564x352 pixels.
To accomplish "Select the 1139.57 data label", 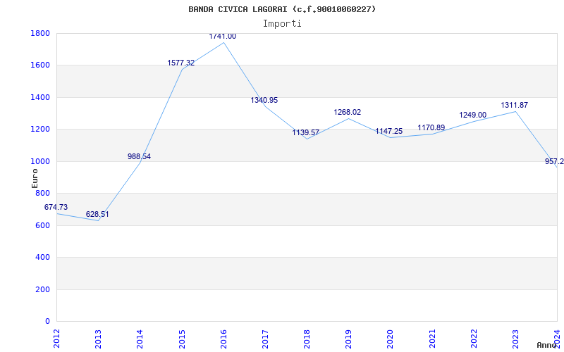I will point(306,133).
